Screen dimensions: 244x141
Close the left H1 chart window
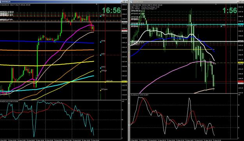click(126, 2)
